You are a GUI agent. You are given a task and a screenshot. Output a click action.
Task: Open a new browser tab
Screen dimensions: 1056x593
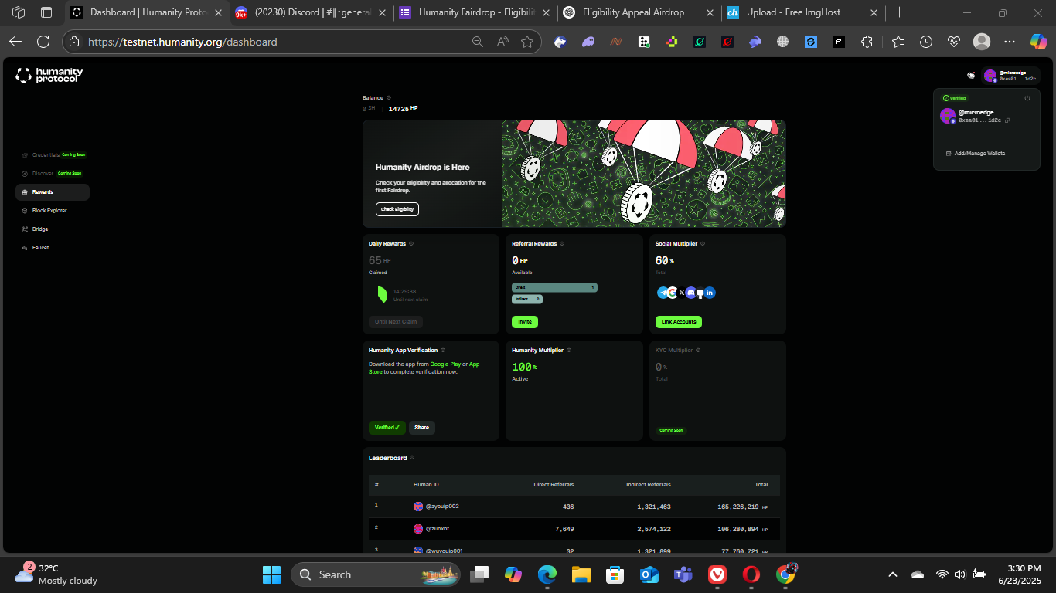click(899, 12)
